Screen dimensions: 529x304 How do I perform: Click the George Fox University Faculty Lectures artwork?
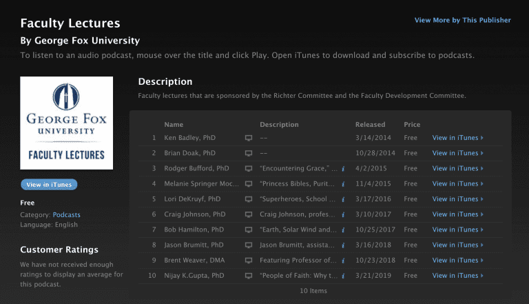tap(66, 123)
